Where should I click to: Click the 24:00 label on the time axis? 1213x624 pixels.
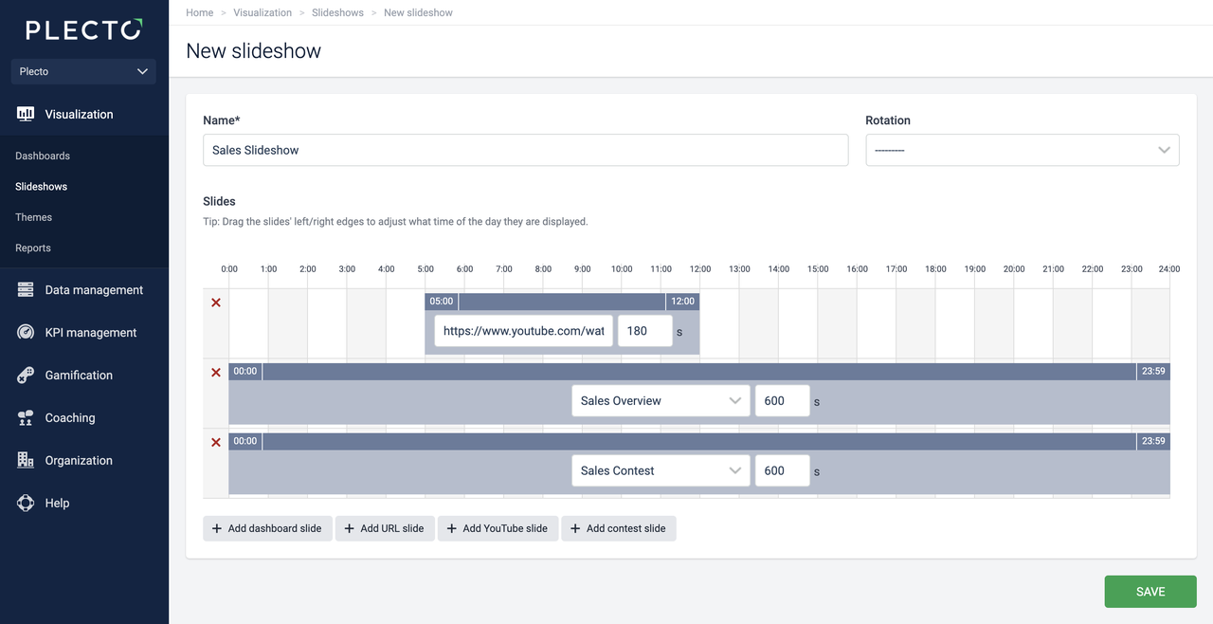[1169, 269]
